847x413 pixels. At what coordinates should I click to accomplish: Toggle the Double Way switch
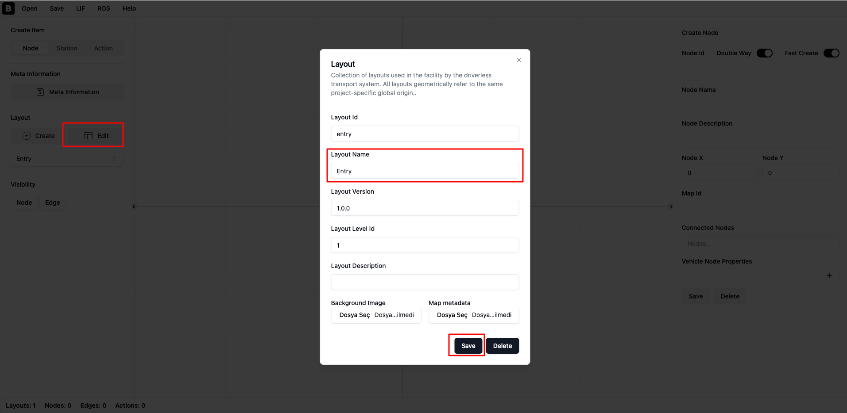pyautogui.click(x=765, y=53)
